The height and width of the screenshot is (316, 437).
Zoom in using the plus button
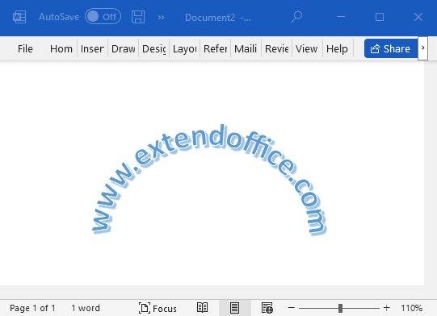tap(387, 308)
